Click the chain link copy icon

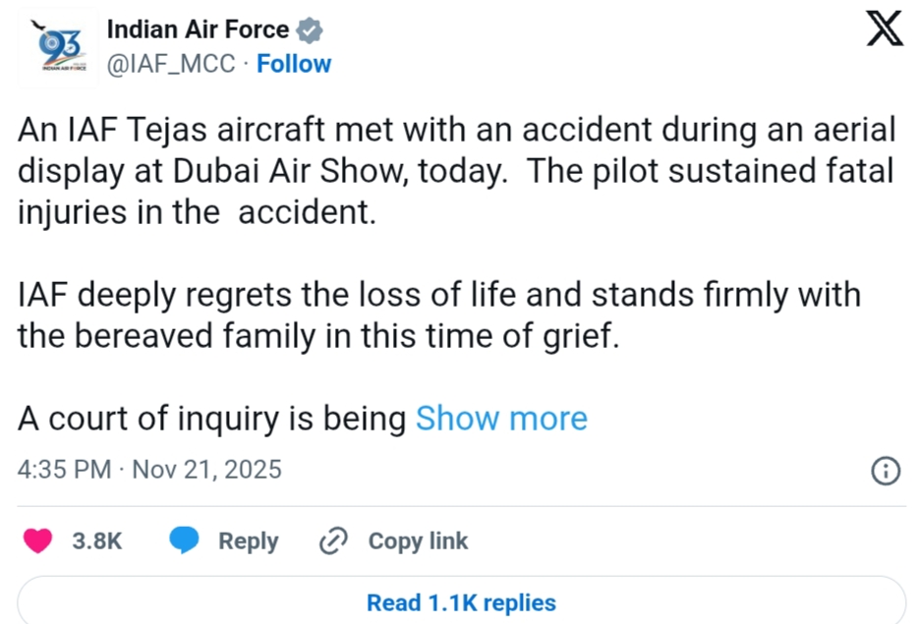click(335, 540)
